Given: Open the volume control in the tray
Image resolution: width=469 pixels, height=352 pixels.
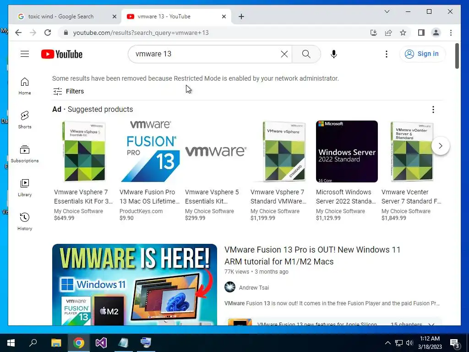Looking at the screenshot, I should [x=409, y=343].
